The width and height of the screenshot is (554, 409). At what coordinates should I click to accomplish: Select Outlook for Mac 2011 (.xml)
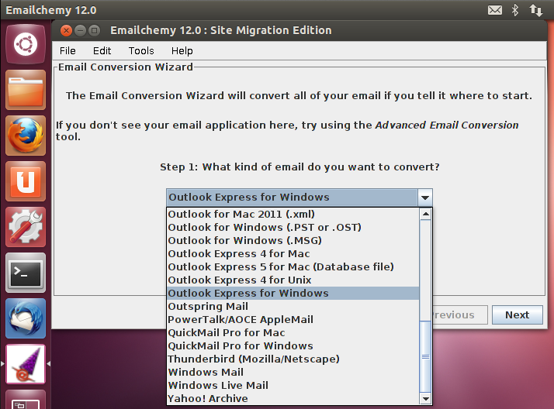(x=293, y=215)
